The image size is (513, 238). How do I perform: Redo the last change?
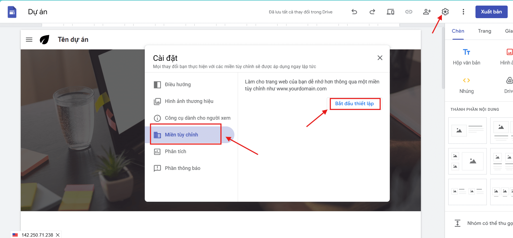click(372, 12)
